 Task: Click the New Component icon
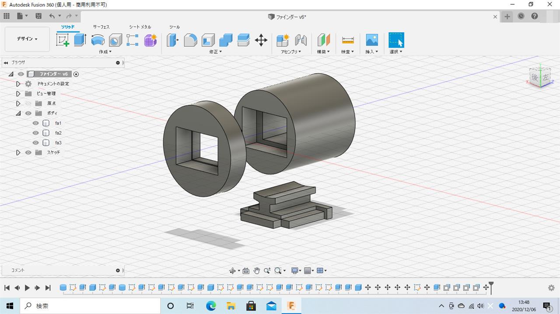tap(283, 40)
